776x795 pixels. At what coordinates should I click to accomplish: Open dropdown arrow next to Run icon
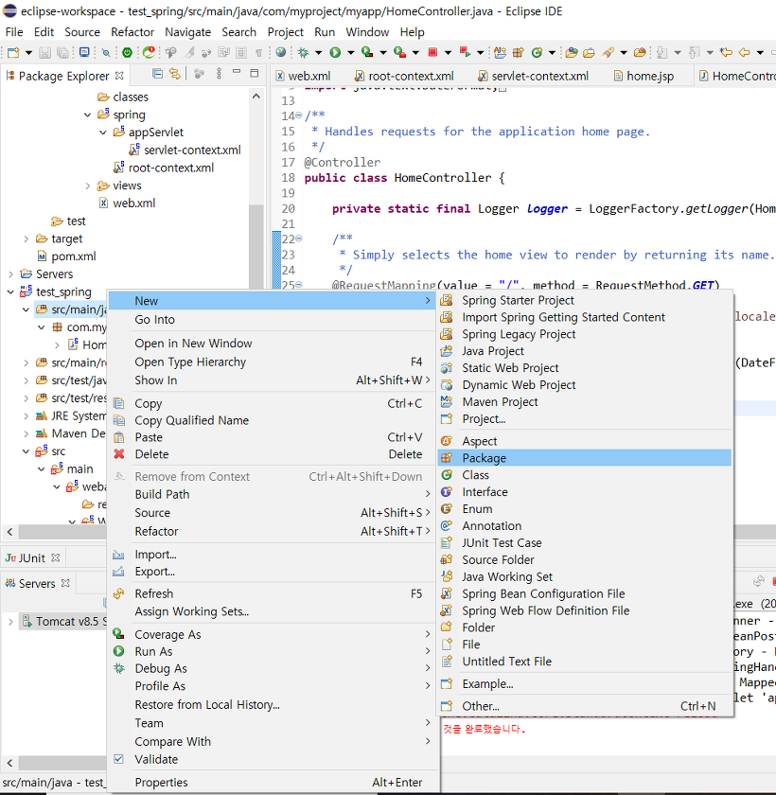[350, 52]
